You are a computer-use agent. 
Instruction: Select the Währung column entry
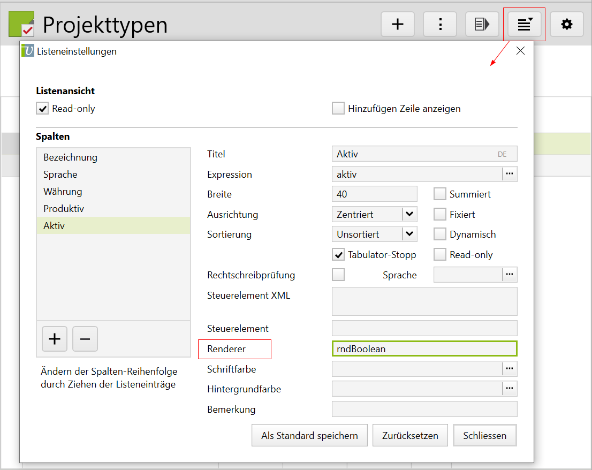pos(63,192)
